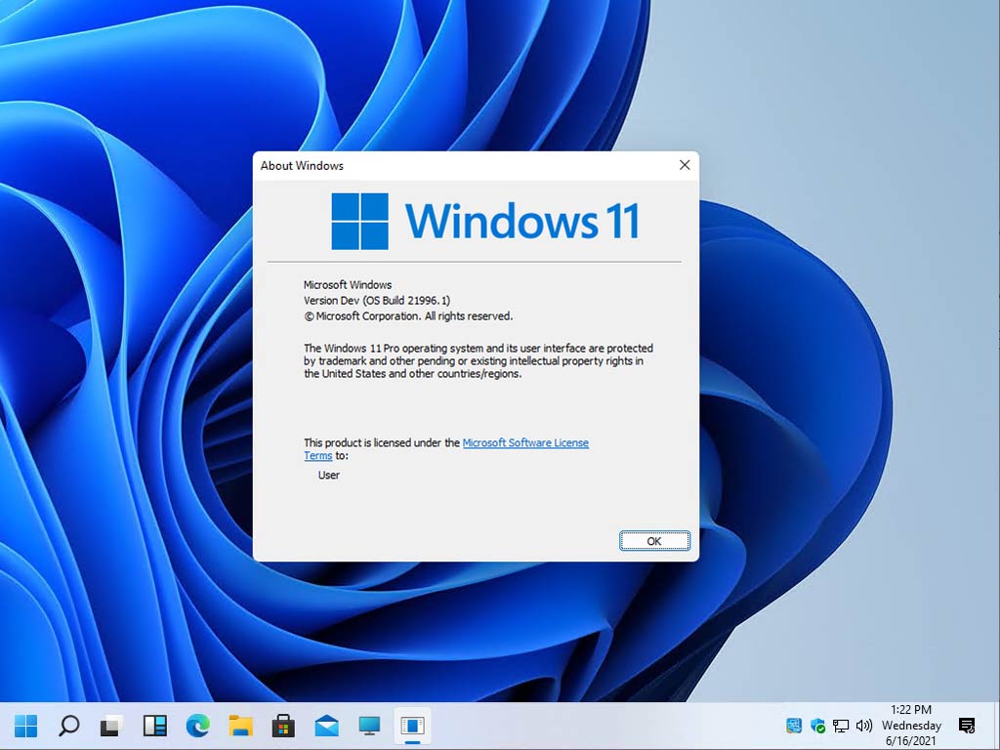Open the notification center
1000x750 pixels.
pos(966,727)
